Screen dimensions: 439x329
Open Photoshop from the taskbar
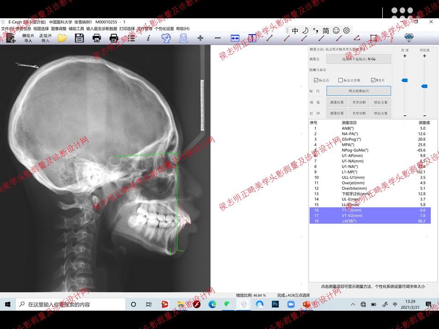click(x=275, y=304)
